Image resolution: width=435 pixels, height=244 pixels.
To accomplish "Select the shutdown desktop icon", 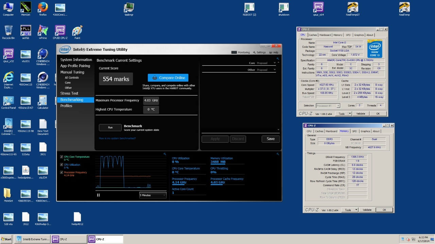I will 284,9.
